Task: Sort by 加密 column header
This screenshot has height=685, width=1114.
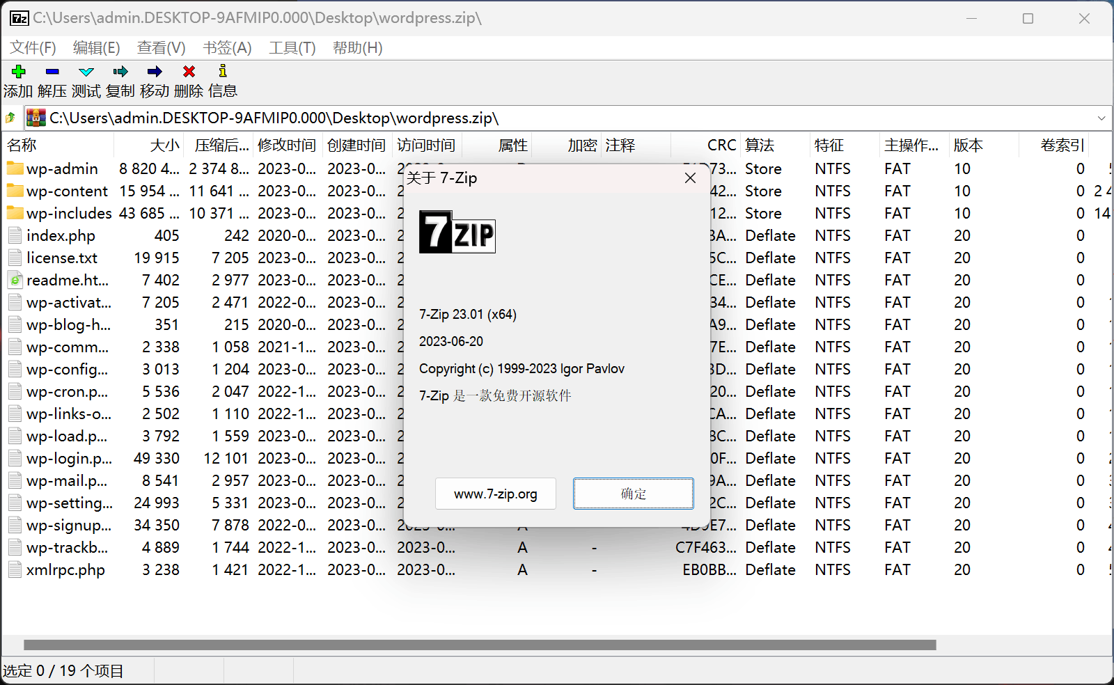Action: click(x=567, y=145)
